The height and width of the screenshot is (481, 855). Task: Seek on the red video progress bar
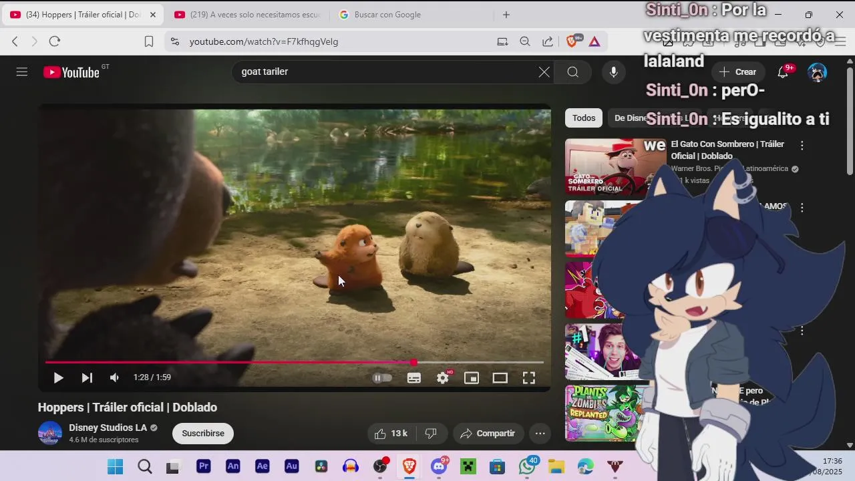pos(294,362)
